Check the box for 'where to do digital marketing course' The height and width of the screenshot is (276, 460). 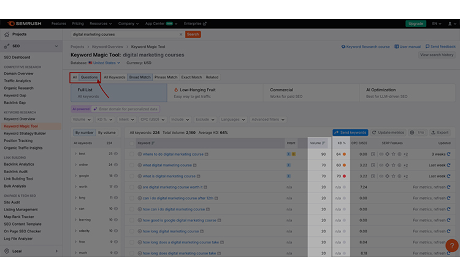pos(132,154)
